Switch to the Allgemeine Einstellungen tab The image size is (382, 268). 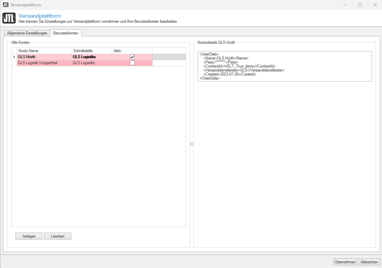tap(27, 33)
